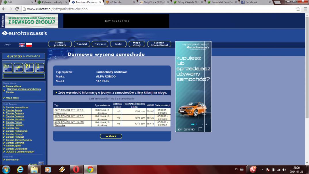The width and height of the screenshot is (309, 174).
Task: Open 'auto-news.pl' link
Action: [x=12, y=160]
